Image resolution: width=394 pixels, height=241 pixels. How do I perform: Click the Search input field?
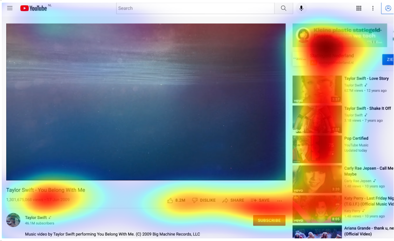pyautogui.click(x=195, y=8)
